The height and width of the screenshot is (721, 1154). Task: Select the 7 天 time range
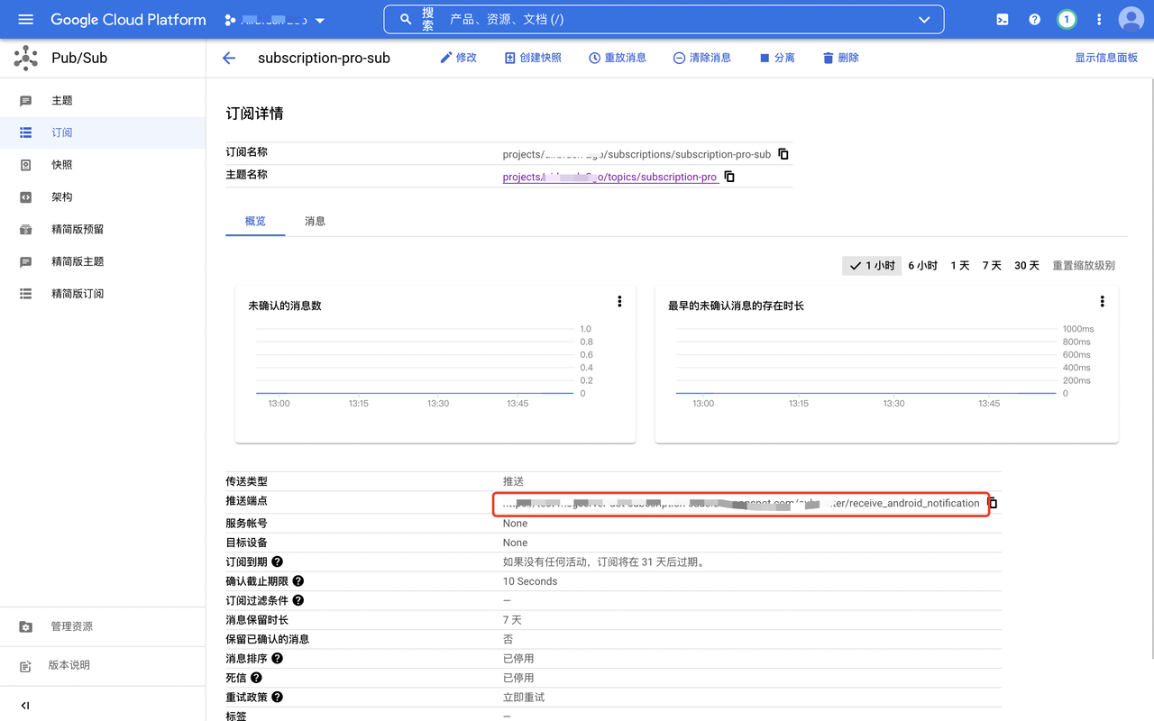992,266
